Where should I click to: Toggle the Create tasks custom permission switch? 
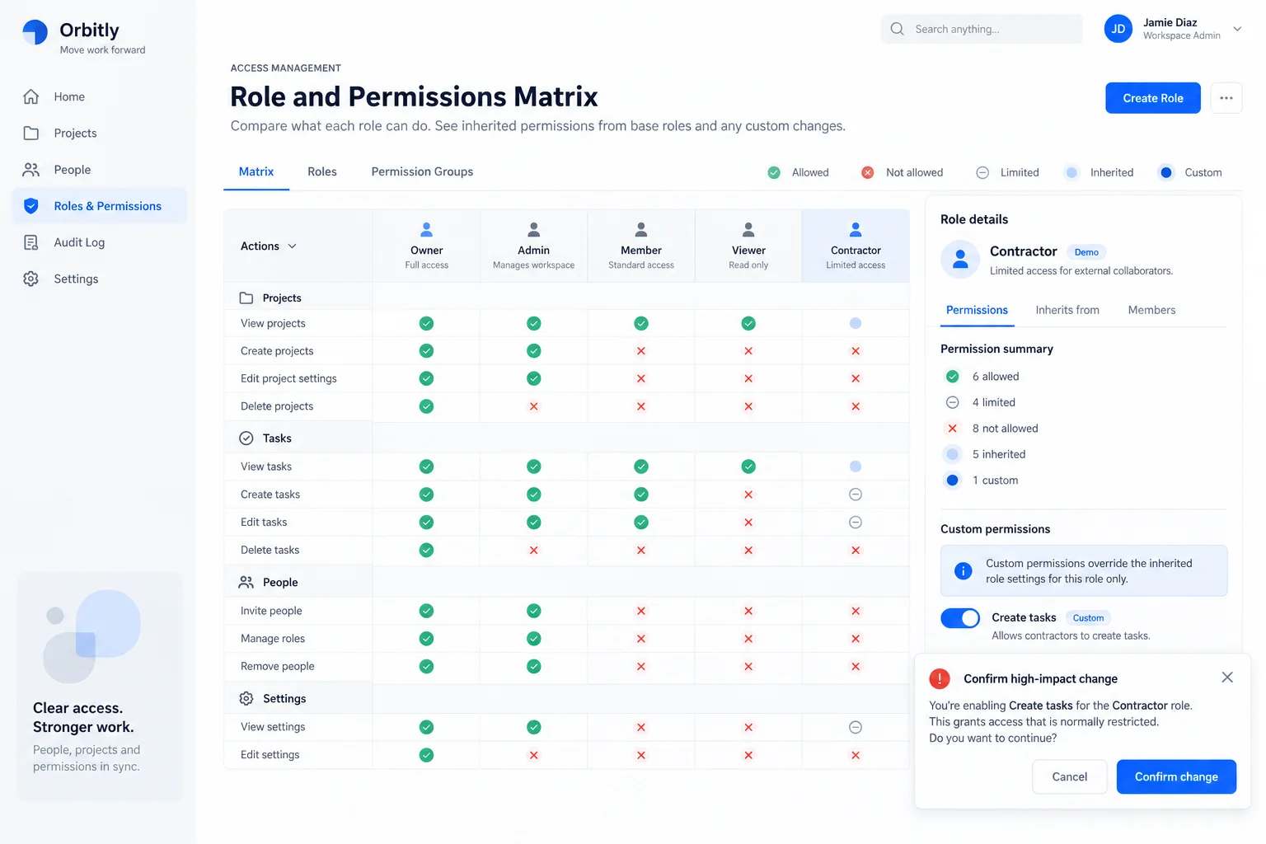point(960,618)
